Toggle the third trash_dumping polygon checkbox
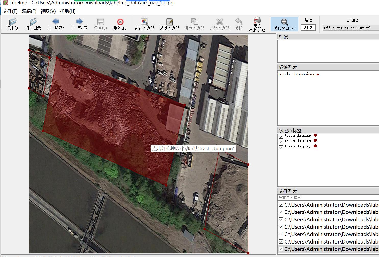Screen dimensions: 379x257 [281, 147]
